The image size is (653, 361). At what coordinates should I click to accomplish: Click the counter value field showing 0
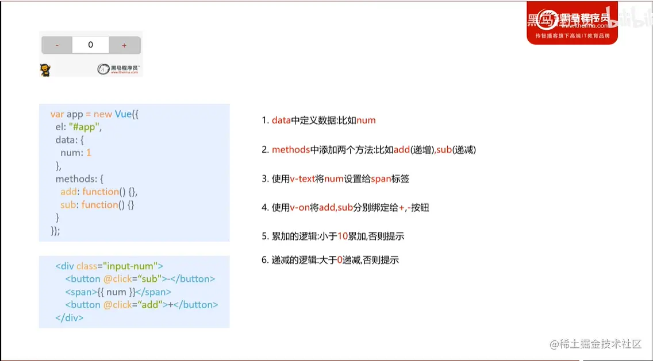91,45
